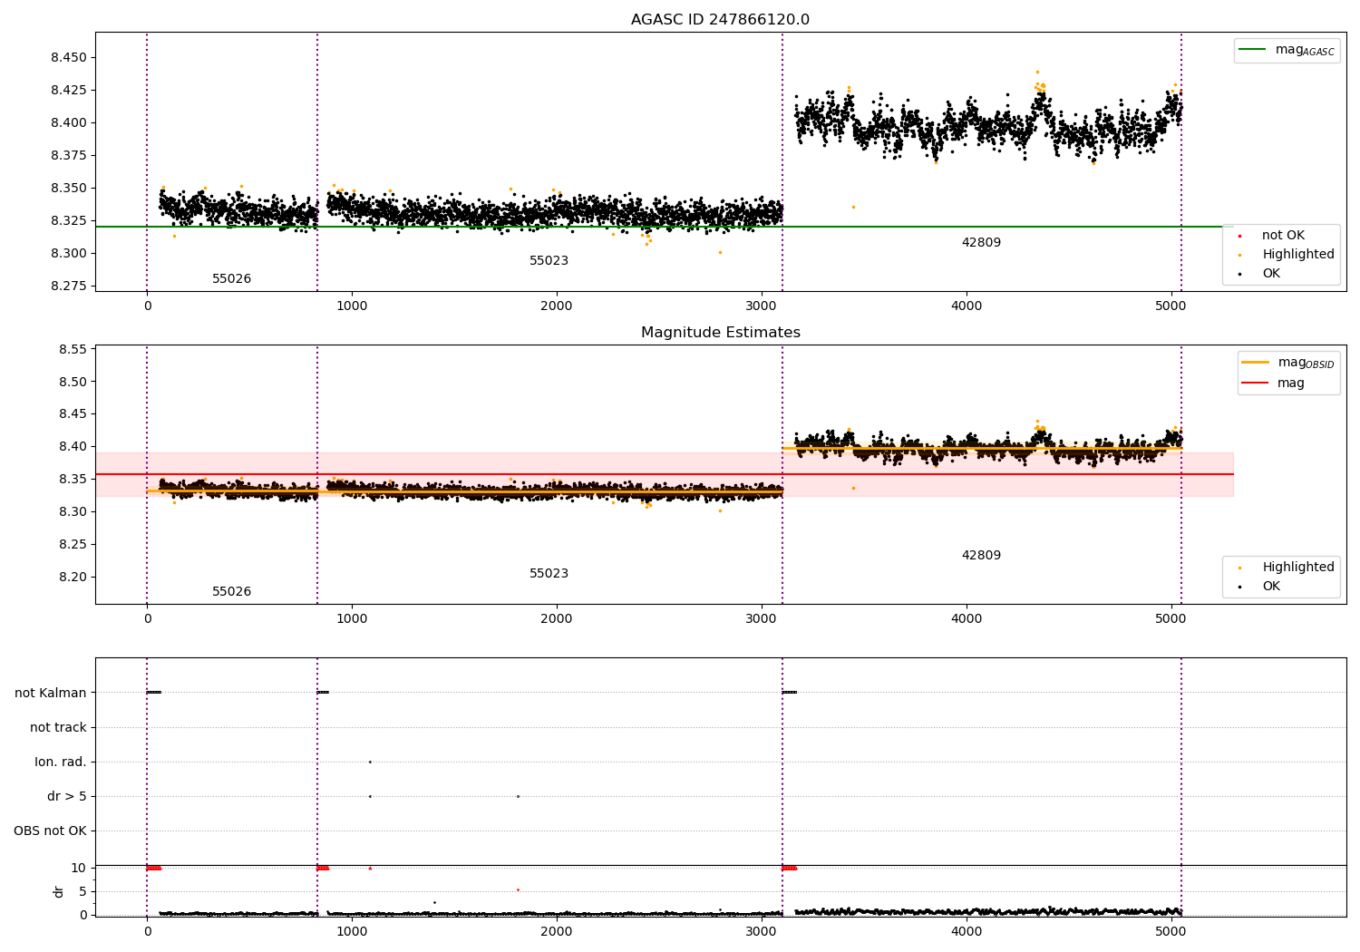Click the '8.425' y-axis tick label

[69, 91]
